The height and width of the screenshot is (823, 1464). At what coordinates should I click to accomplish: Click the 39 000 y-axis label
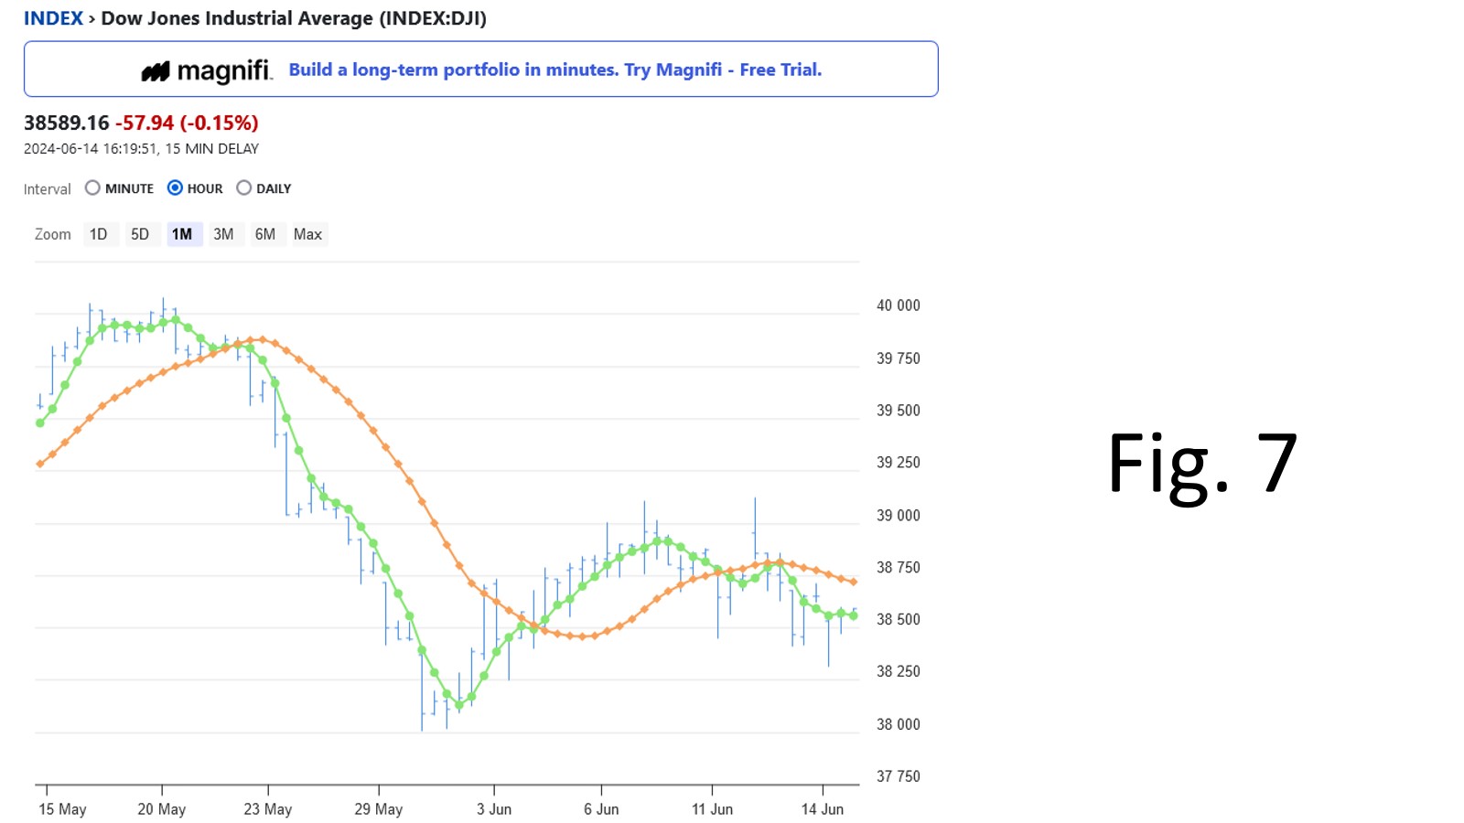899,516
